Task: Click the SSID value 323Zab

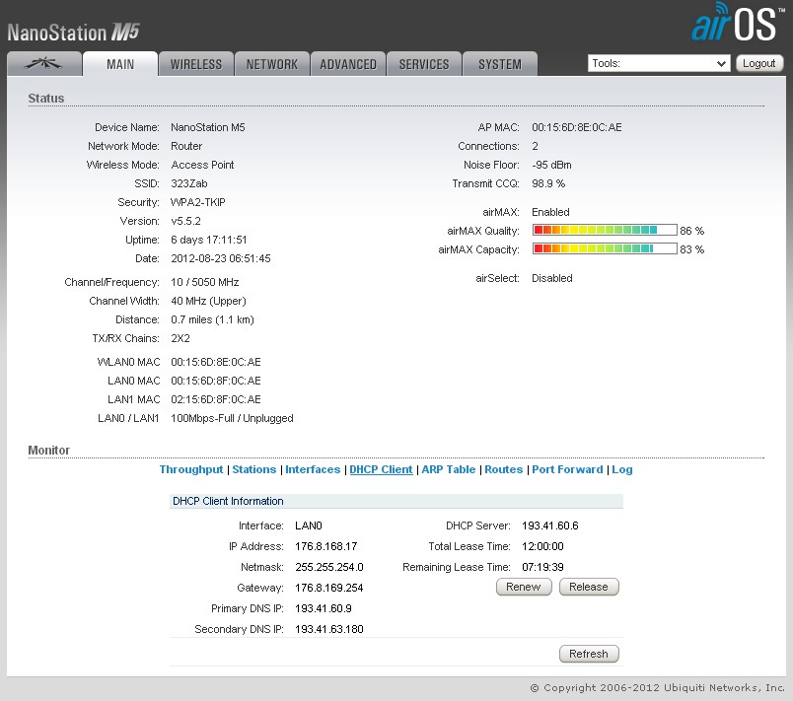Action: pyautogui.click(x=189, y=183)
